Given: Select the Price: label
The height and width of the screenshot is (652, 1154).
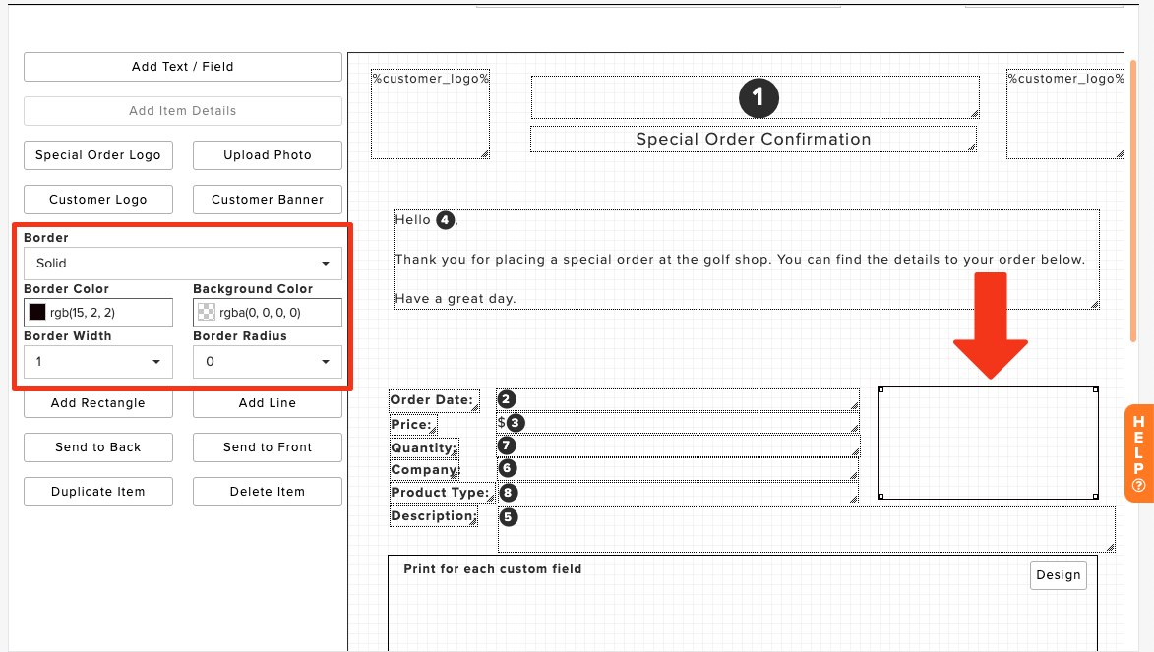Looking at the screenshot, I should coord(413,425).
